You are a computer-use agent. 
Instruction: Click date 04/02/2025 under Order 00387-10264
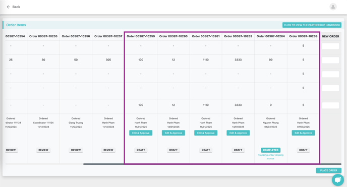[271, 127]
